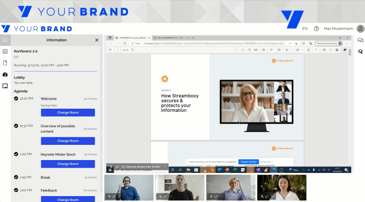
Task: Change Room for Keynote Mister Stock
Action: [67, 164]
